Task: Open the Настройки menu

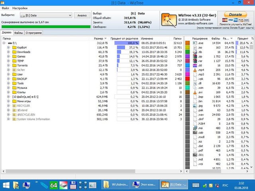Action: pos(20,8)
